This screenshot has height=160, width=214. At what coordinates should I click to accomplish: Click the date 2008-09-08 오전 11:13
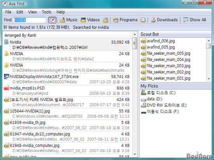[108, 116]
